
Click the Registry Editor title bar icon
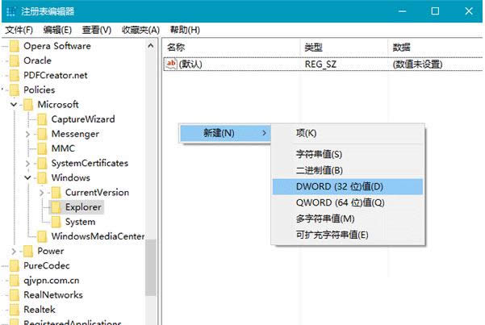click(10, 11)
